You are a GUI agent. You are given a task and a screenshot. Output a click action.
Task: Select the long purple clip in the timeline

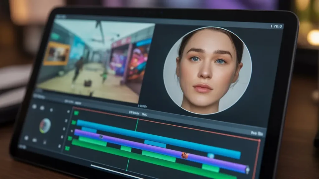(161, 151)
